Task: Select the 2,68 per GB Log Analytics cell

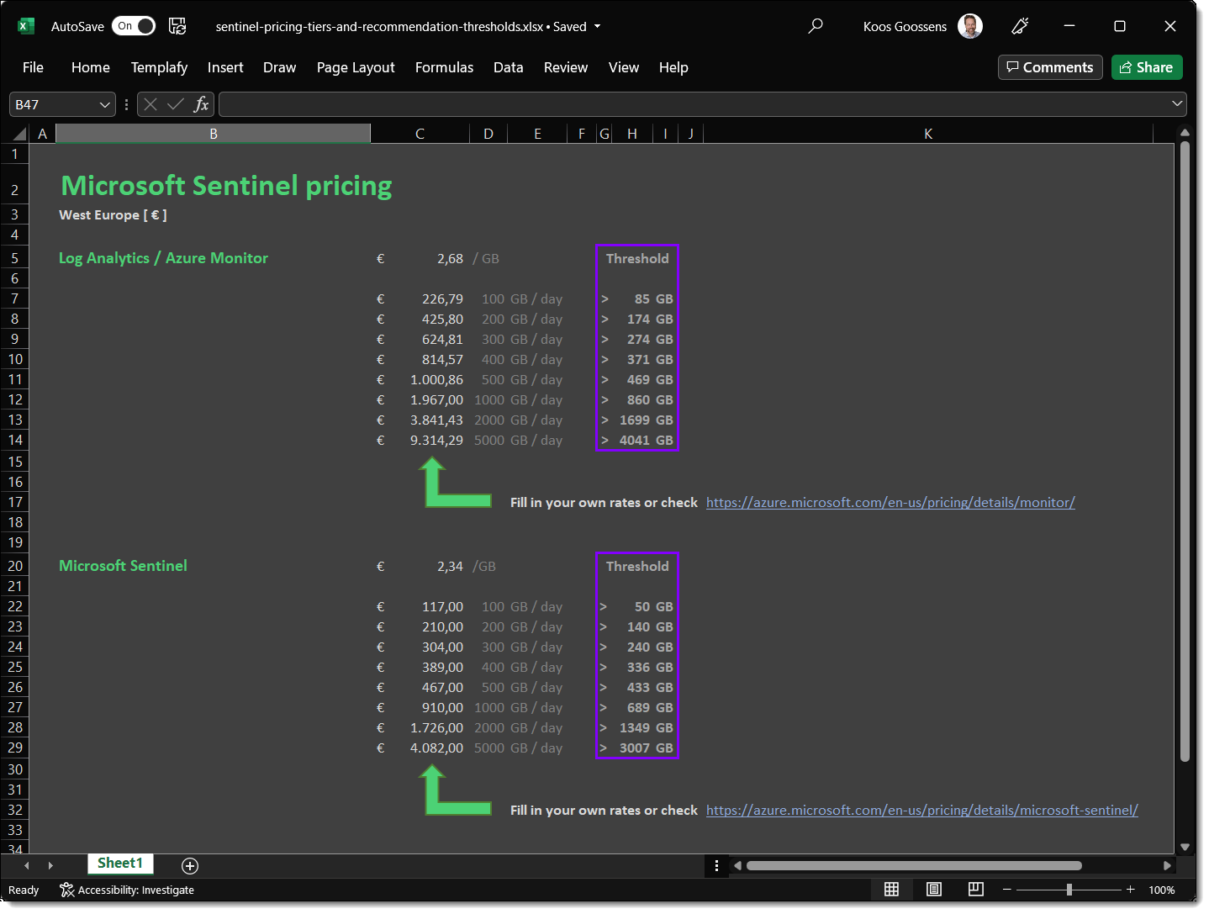Action: pyautogui.click(x=420, y=258)
